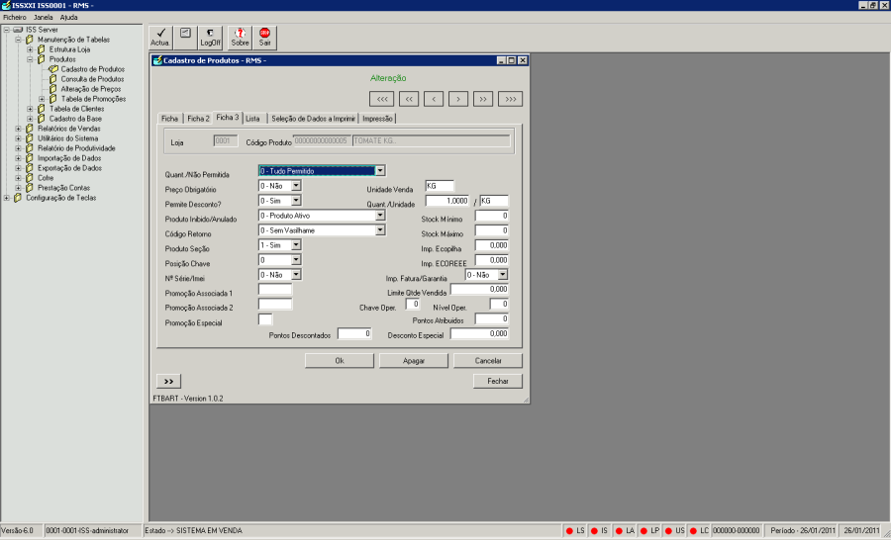Click the Sair stop icon
The image size is (891, 540).
264,37
